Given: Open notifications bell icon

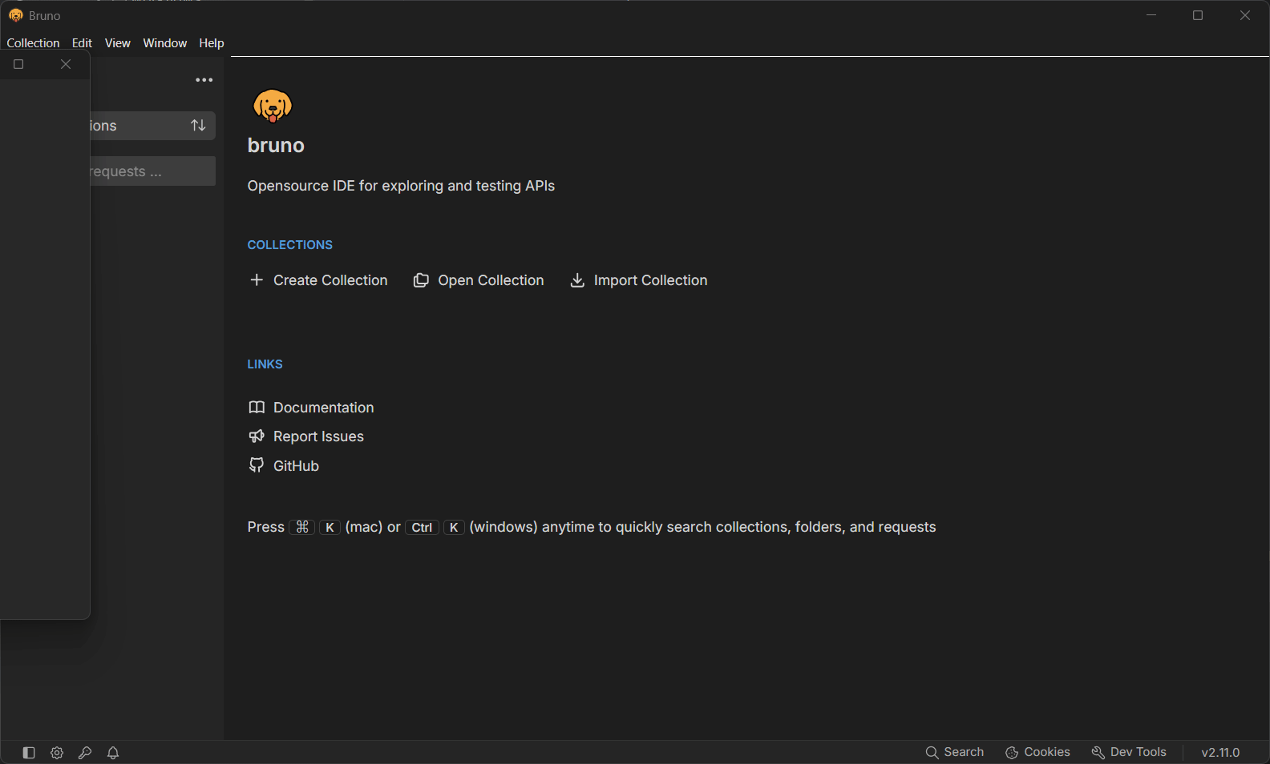Looking at the screenshot, I should coord(113,753).
